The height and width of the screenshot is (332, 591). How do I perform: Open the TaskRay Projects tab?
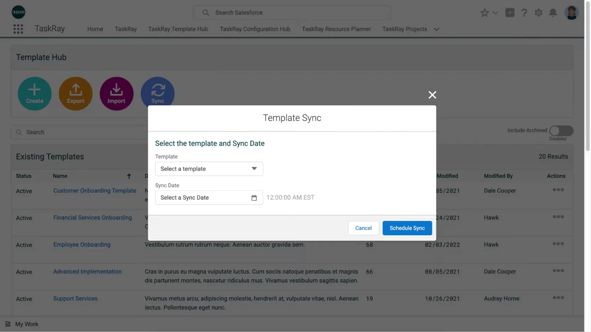(405, 29)
